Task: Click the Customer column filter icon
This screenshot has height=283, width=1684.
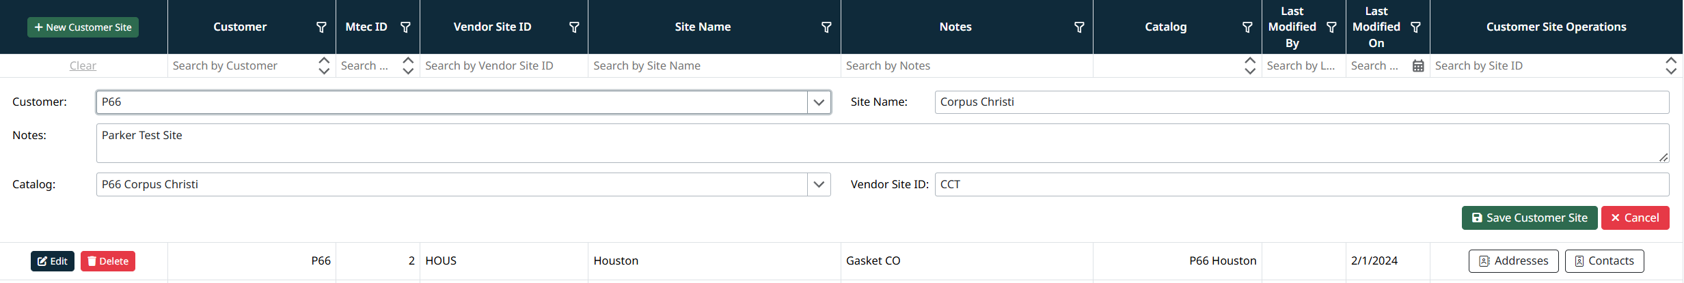Action: (x=321, y=27)
